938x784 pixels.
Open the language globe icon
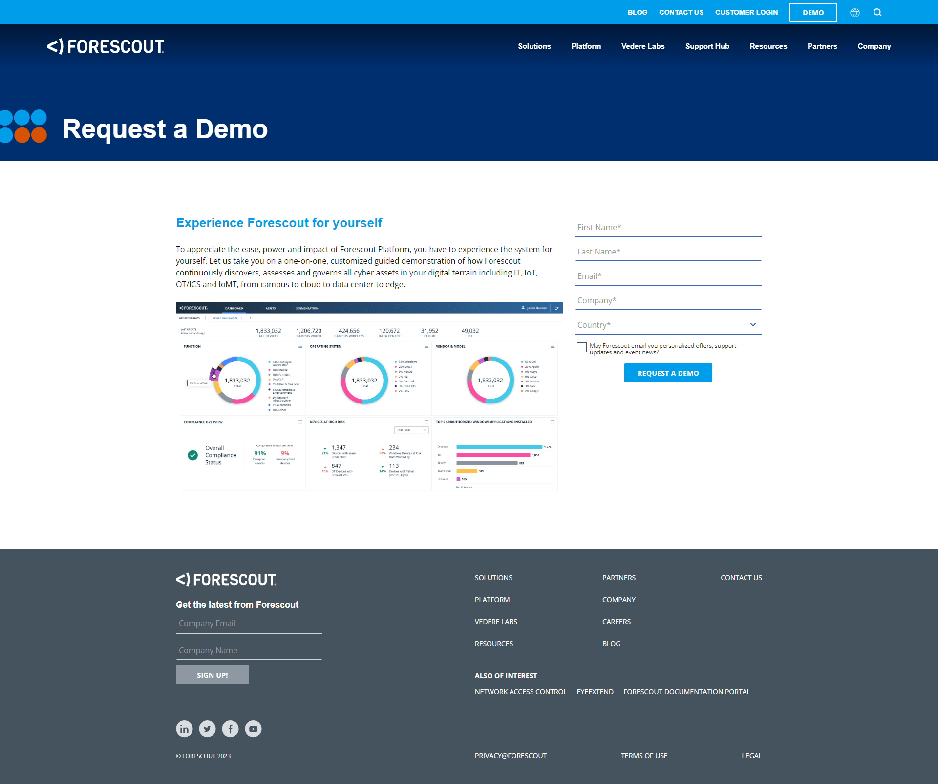[855, 12]
